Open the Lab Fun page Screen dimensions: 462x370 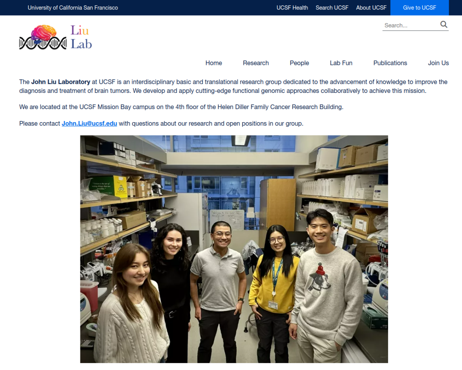tap(341, 63)
